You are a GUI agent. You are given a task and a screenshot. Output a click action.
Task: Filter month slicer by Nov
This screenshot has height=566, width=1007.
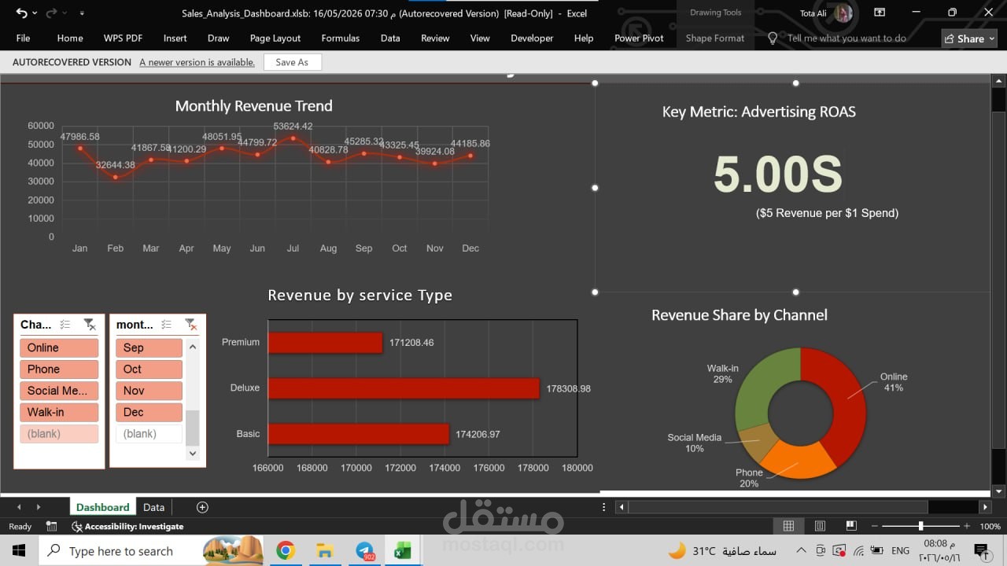pyautogui.click(x=149, y=391)
